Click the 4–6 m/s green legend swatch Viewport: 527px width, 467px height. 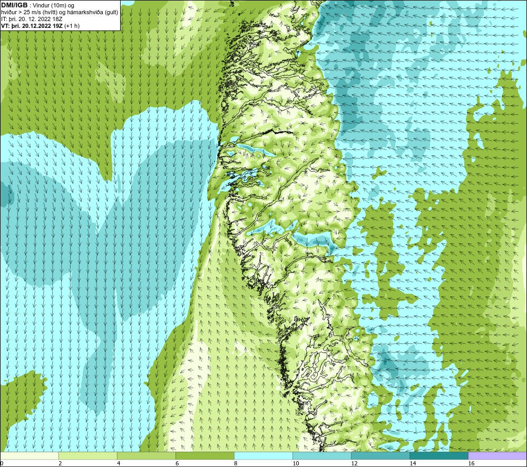tap(146, 455)
